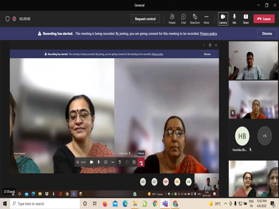Dismiss the recording notification banner

click(267, 33)
